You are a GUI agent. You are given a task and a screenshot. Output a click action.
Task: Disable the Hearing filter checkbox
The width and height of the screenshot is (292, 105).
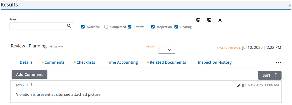click(x=176, y=27)
